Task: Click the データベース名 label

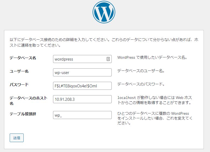Action: (23, 58)
